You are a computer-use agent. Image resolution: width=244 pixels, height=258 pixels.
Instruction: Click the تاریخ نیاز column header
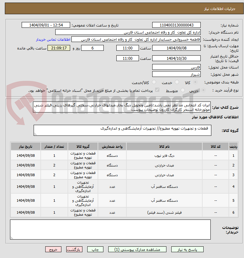26,146
